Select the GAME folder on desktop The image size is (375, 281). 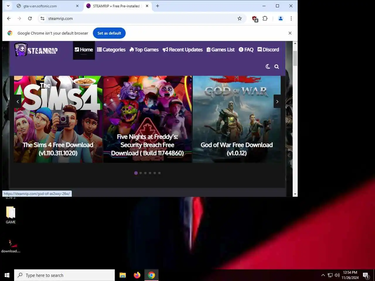[11, 215]
